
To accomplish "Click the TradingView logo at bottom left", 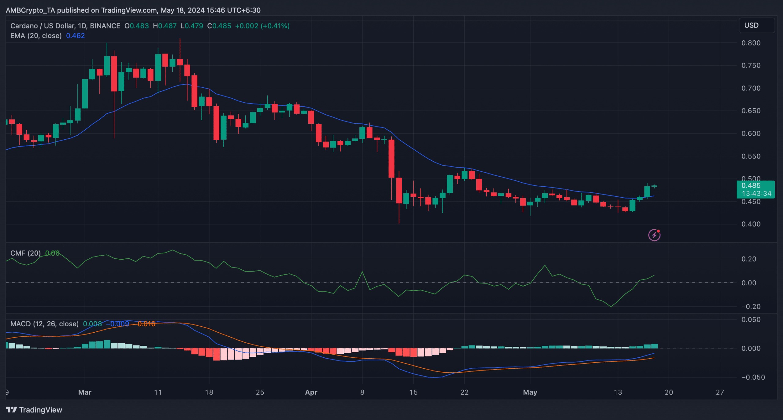I will tap(34, 410).
